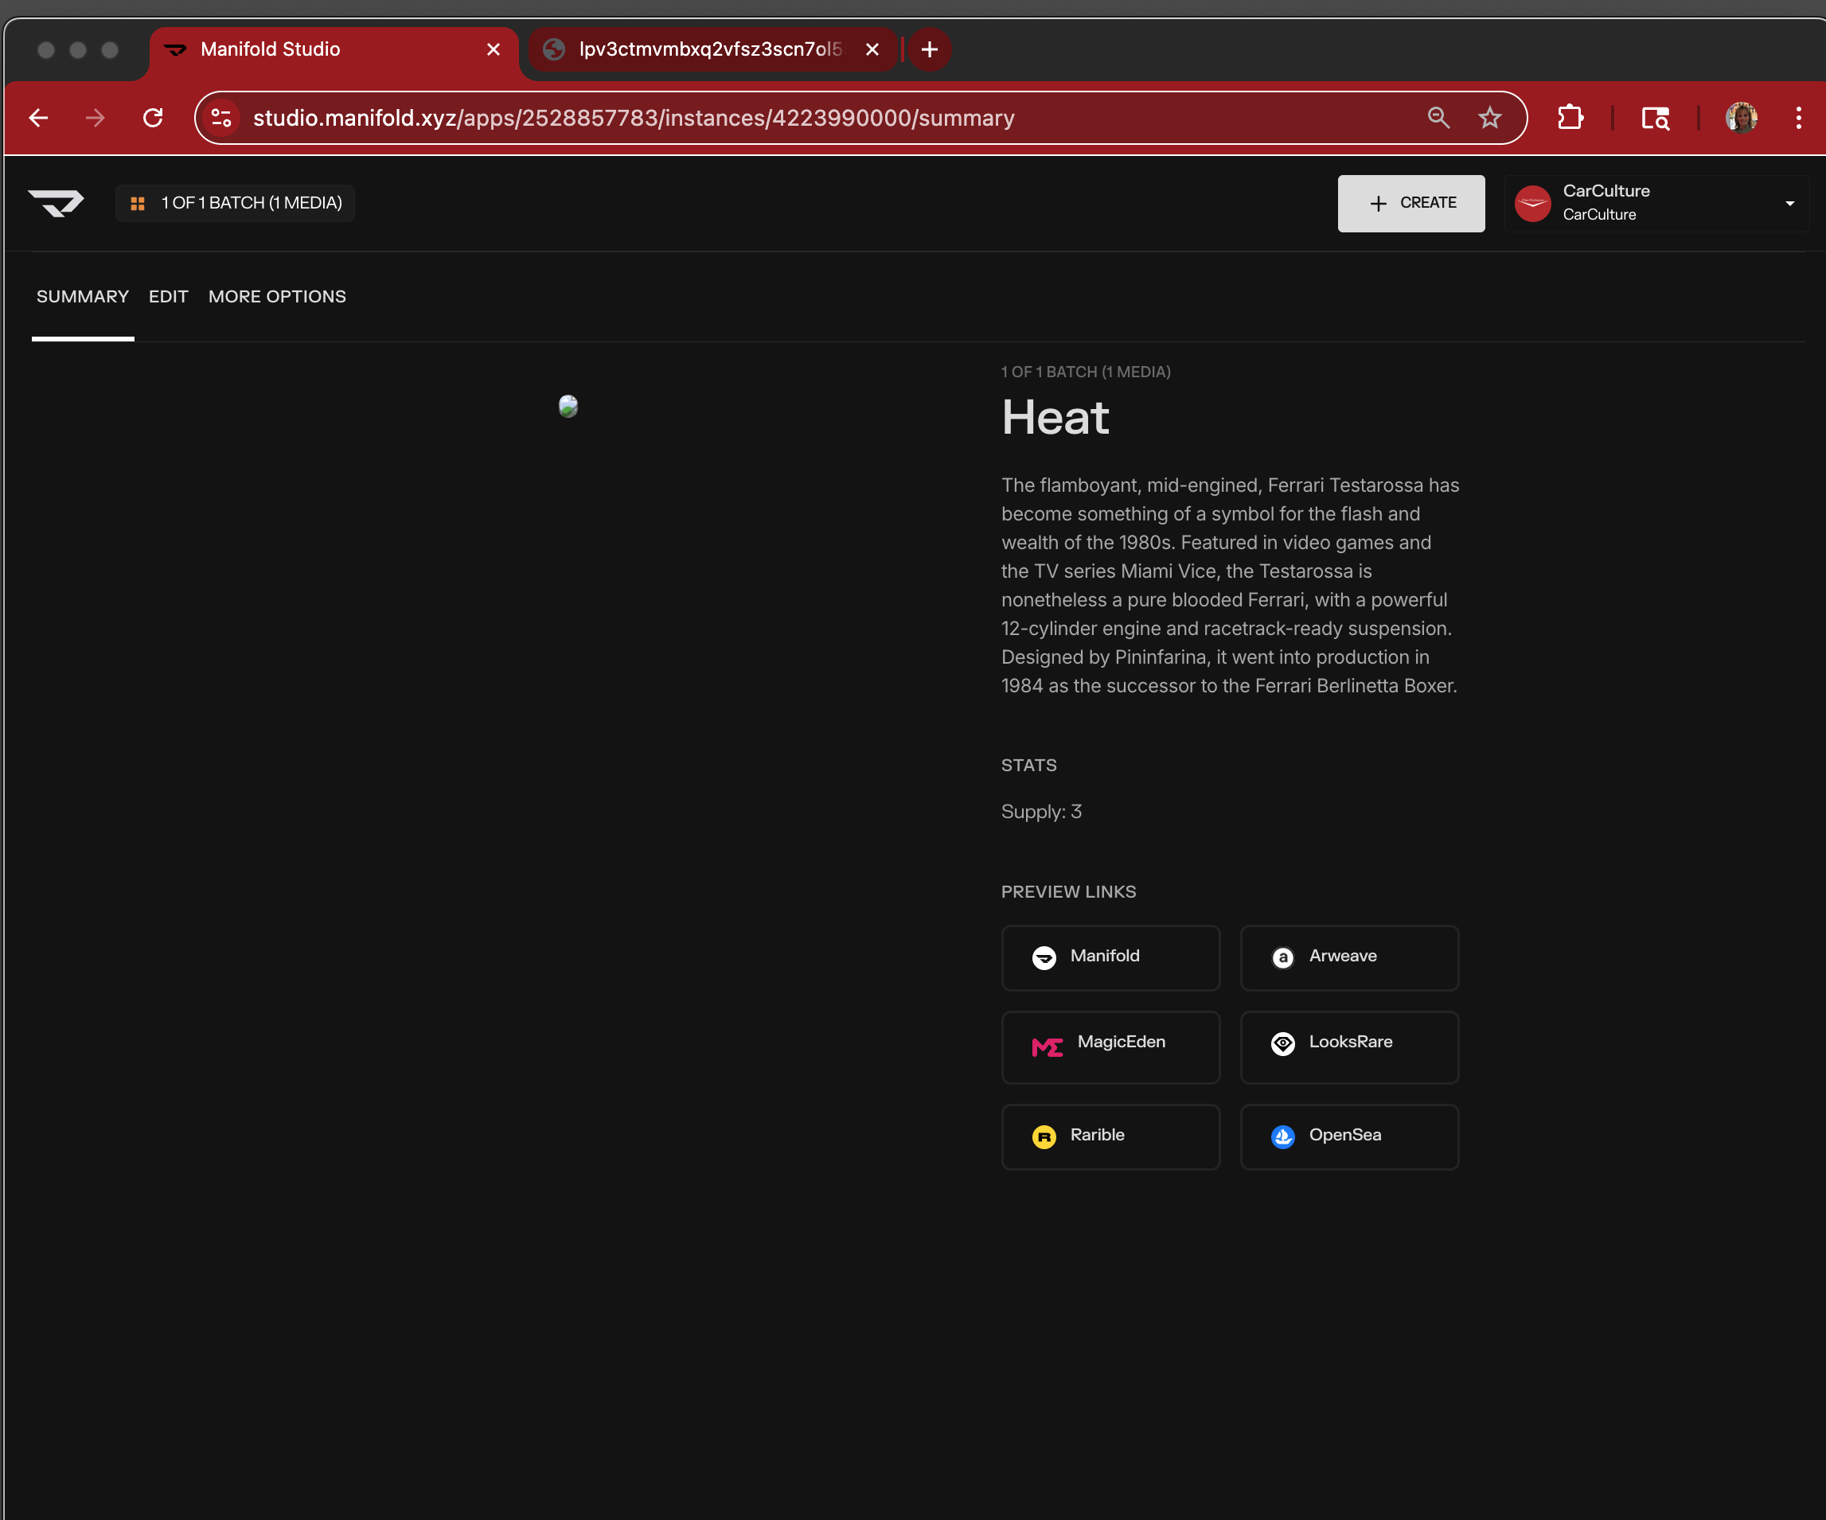
Task: Open the Rarible preview link
Action: click(x=1110, y=1136)
